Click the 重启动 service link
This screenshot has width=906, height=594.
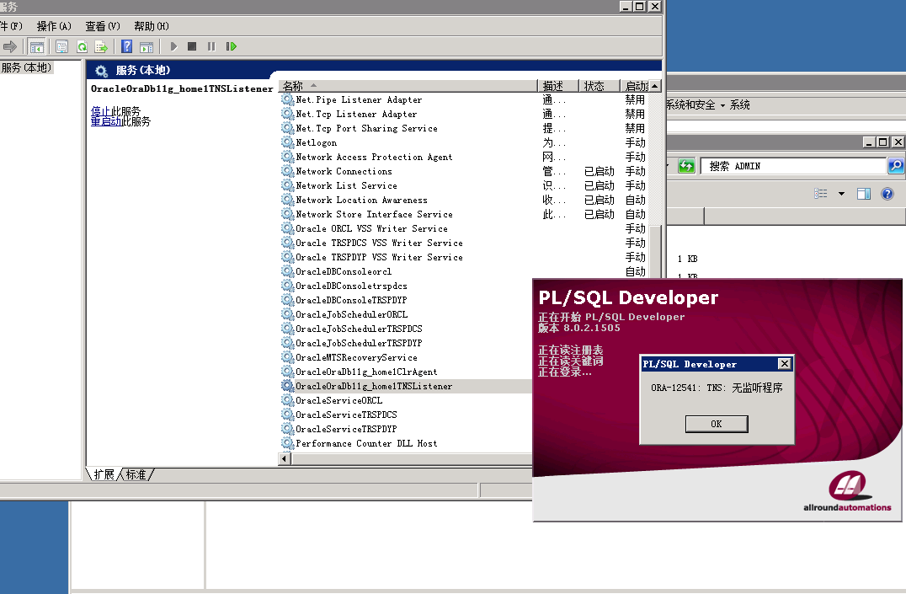tap(106, 121)
